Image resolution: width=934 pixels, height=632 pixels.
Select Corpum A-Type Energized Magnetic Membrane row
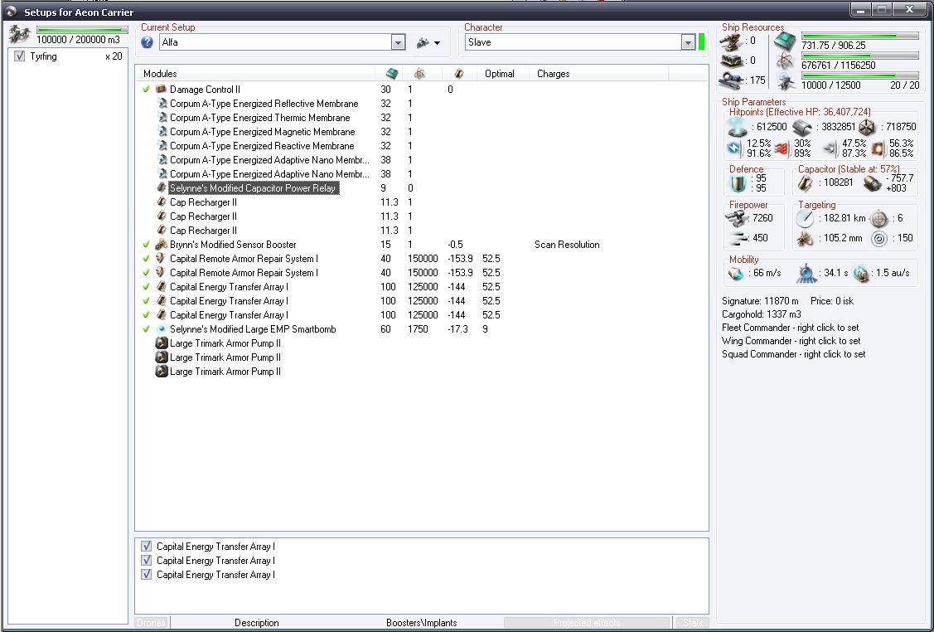(x=262, y=132)
